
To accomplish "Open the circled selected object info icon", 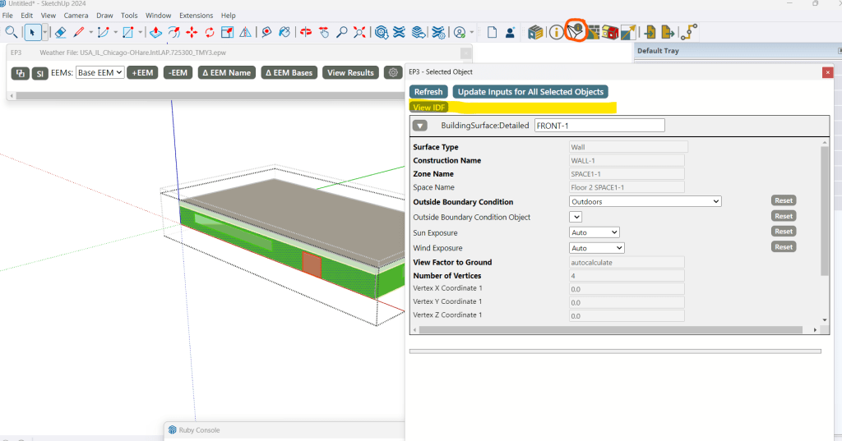I will point(575,32).
